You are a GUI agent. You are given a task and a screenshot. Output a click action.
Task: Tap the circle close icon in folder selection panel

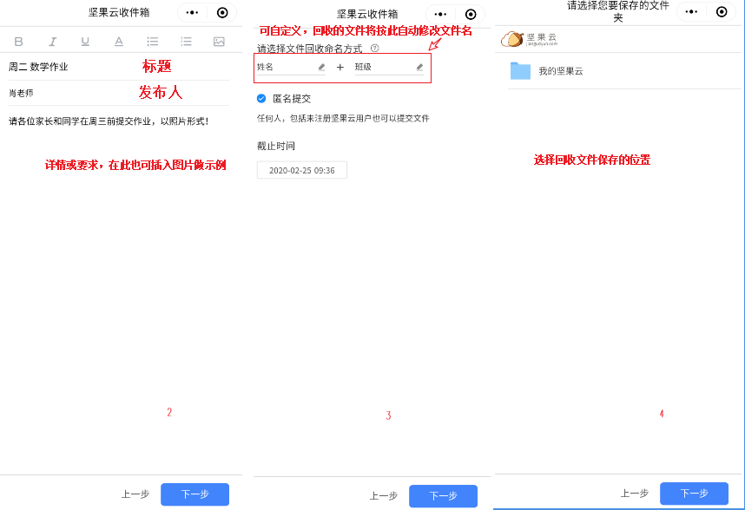[722, 12]
